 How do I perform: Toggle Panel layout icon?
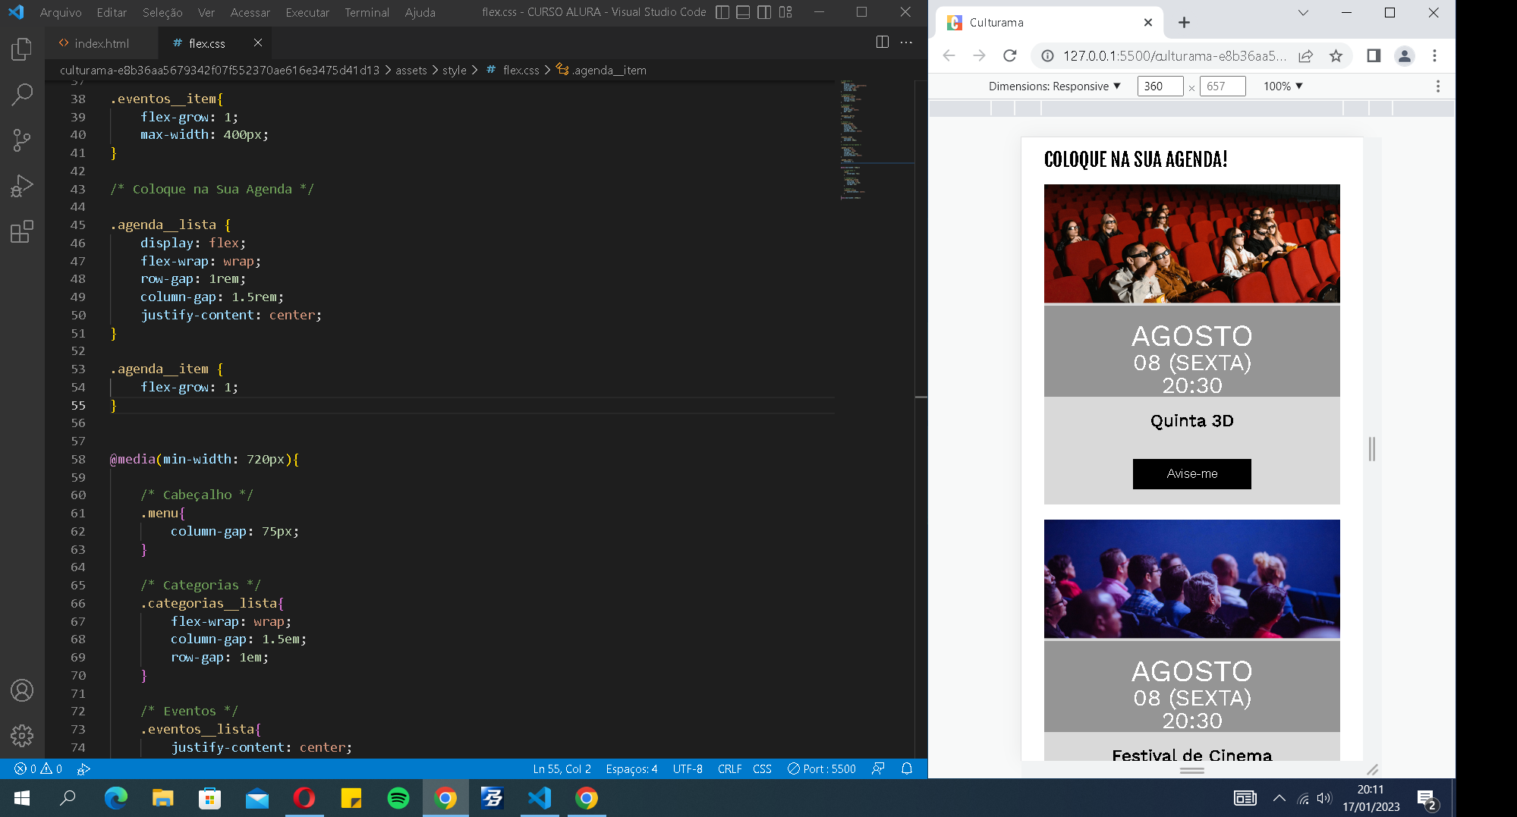(x=743, y=12)
